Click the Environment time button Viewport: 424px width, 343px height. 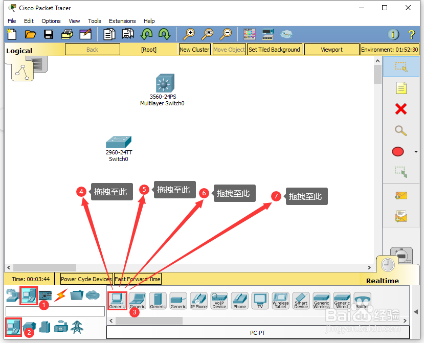[x=390, y=50]
